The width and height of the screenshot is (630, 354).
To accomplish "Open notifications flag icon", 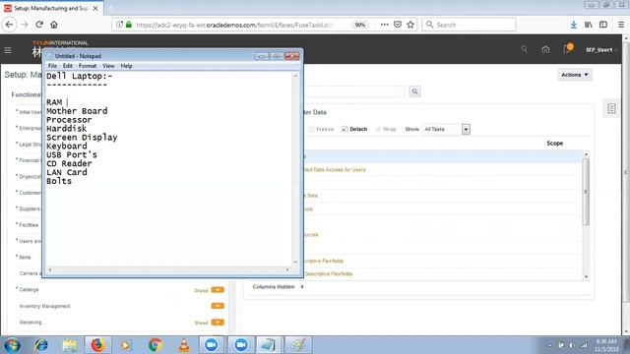I will (x=567, y=48).
